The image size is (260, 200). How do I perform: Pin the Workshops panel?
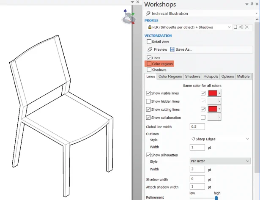point(252,4)
